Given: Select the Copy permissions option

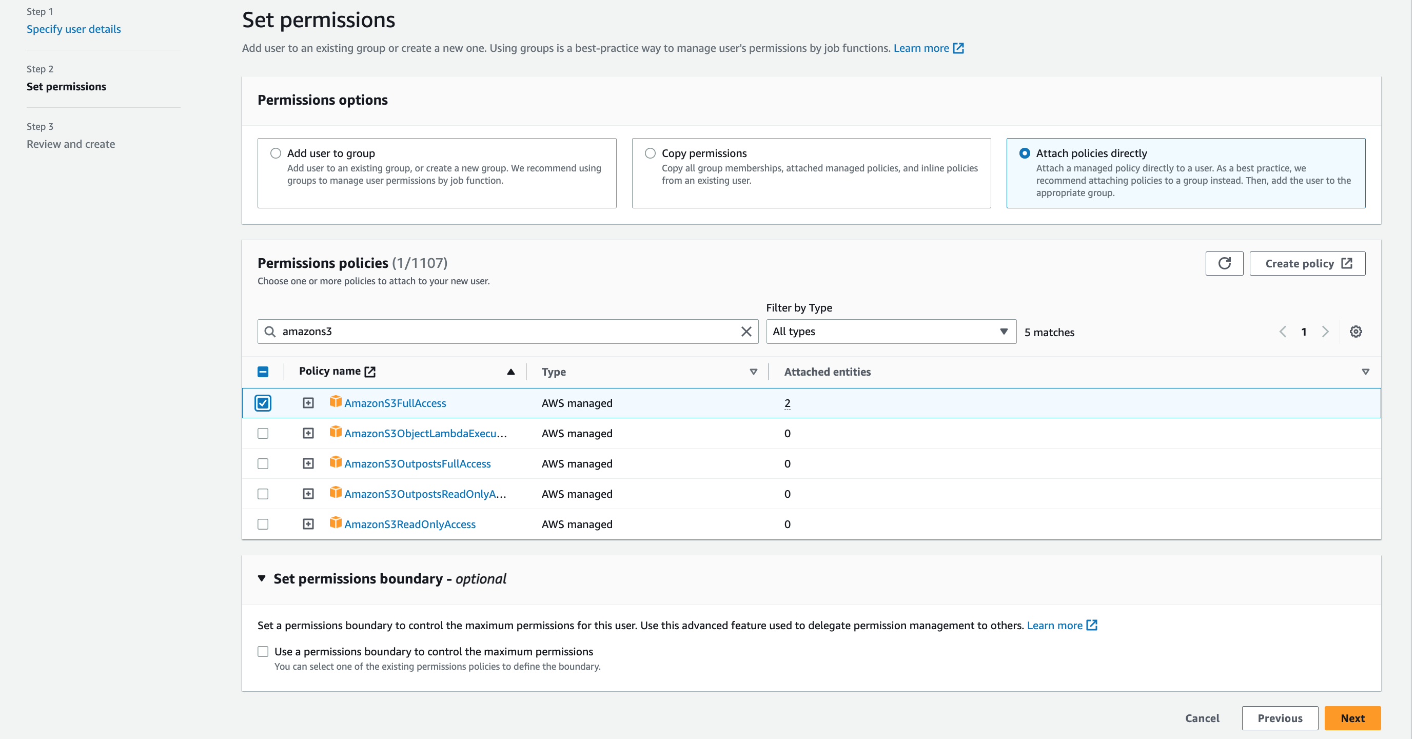Looking at the screenshot, I should coord(651,153).
